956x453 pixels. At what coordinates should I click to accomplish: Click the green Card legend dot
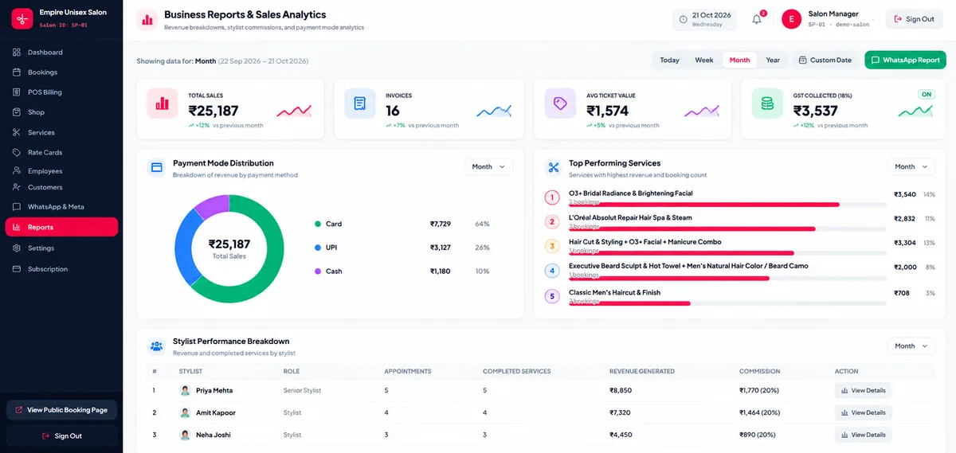[318, 225]
